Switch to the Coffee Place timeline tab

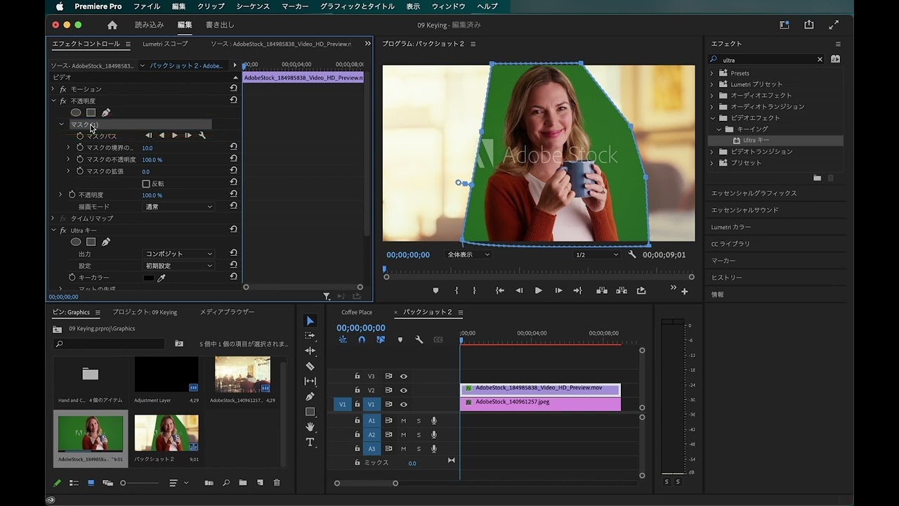tap(357, 312)
